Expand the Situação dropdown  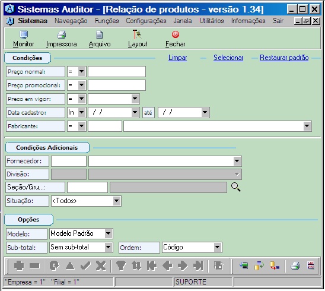pyautogui.click(x=117, y=201)
